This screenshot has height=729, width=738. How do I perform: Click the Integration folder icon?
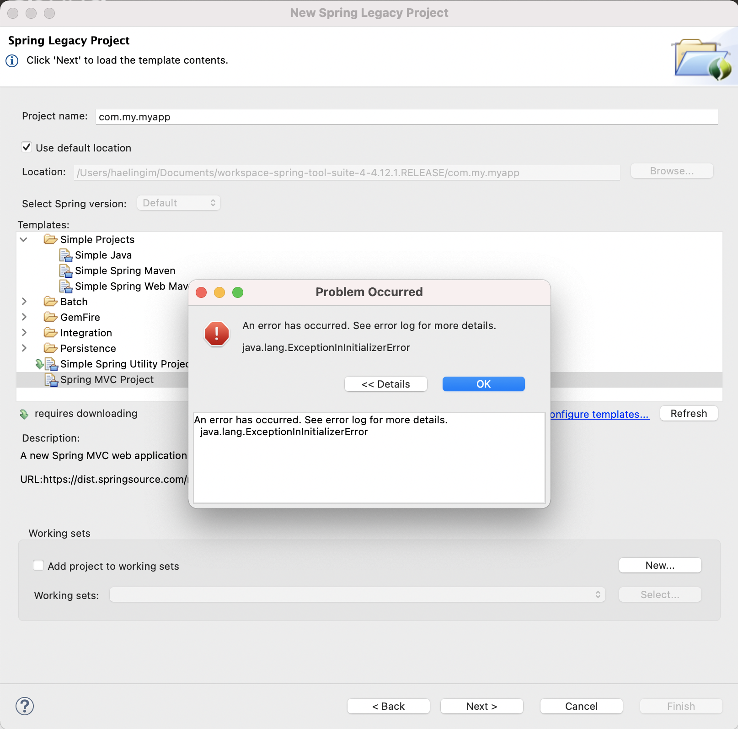[x=50, y=333]
